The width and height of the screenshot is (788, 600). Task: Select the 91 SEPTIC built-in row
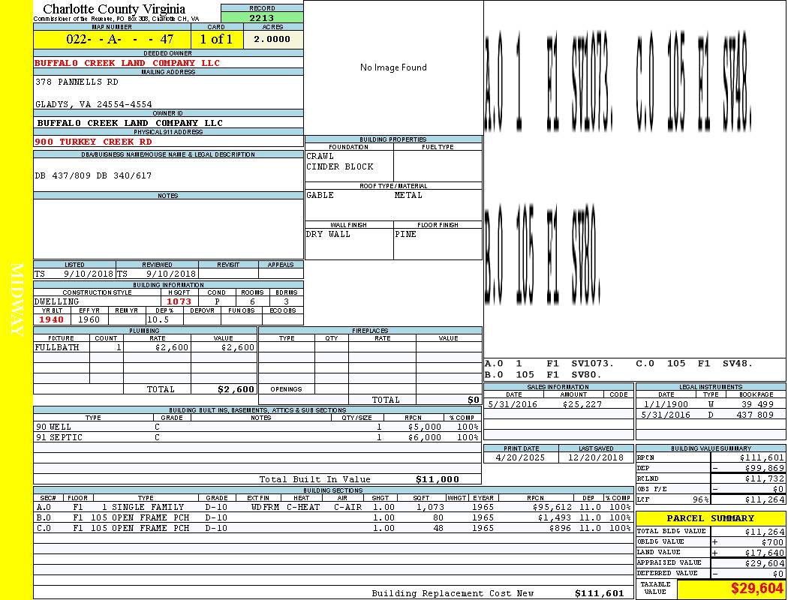coord(257,438)
